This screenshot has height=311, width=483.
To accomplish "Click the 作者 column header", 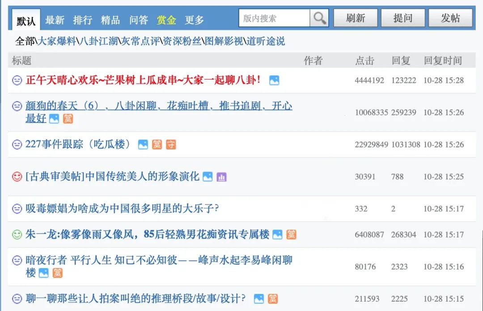I will [313, 60].
